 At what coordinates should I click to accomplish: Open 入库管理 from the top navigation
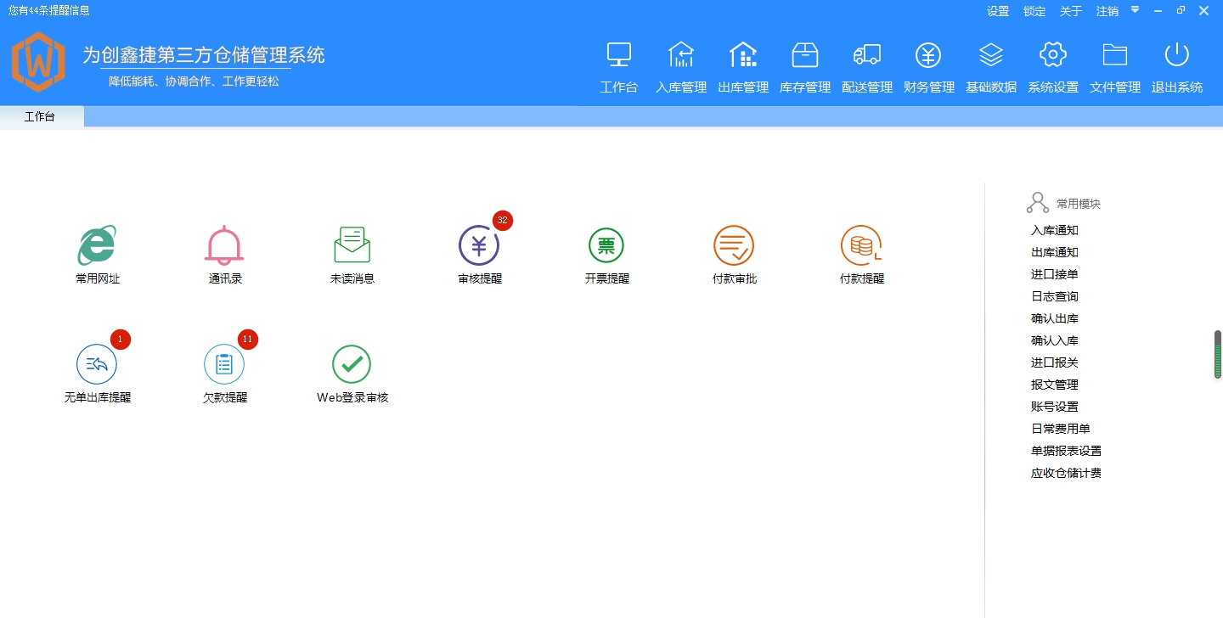[680, 66]
